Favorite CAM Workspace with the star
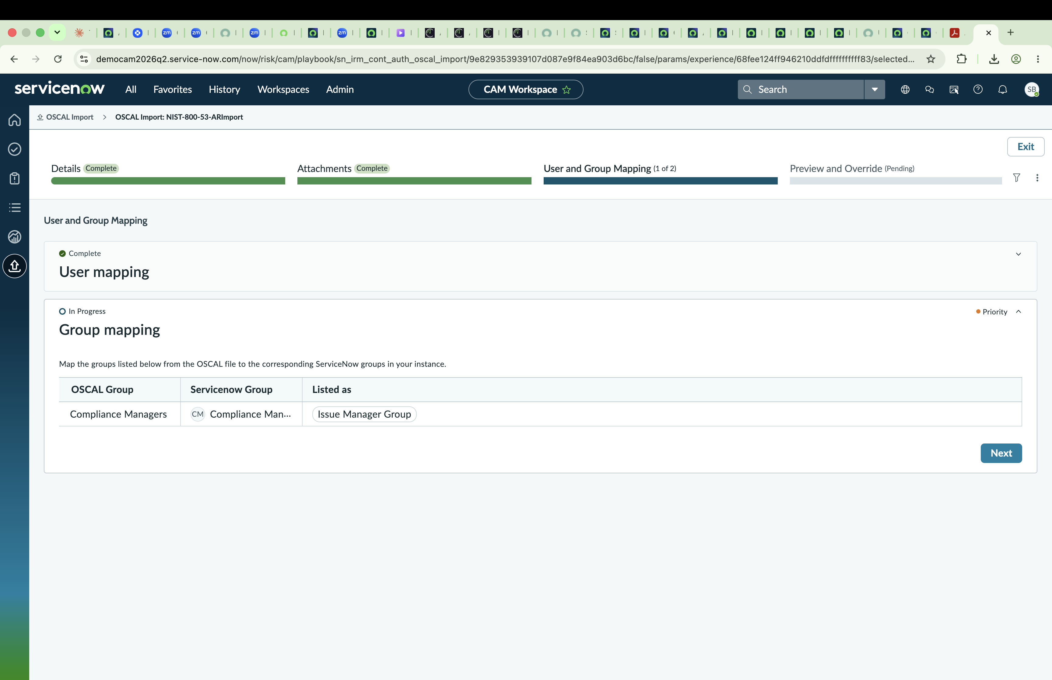1052x680 pixels. point(566,90)
